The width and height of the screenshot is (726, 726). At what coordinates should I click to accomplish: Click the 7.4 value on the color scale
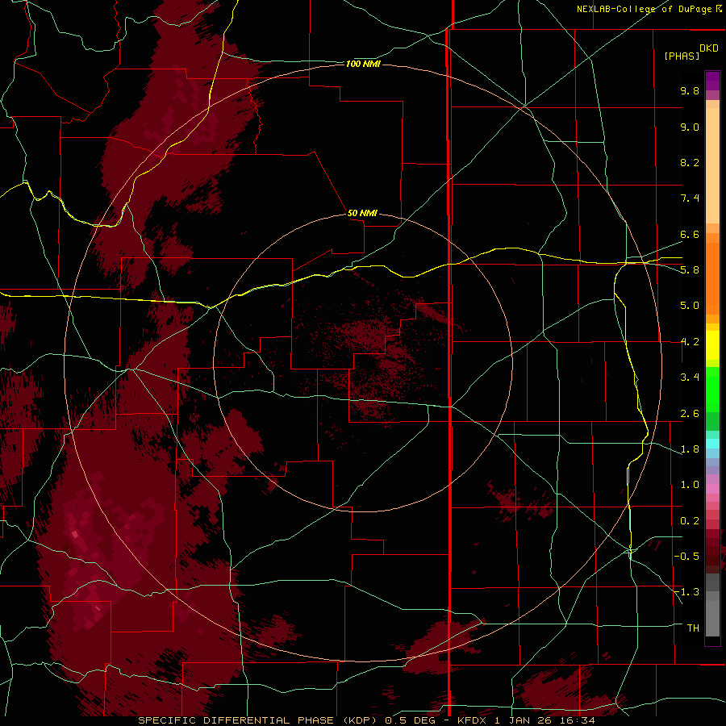690,198
